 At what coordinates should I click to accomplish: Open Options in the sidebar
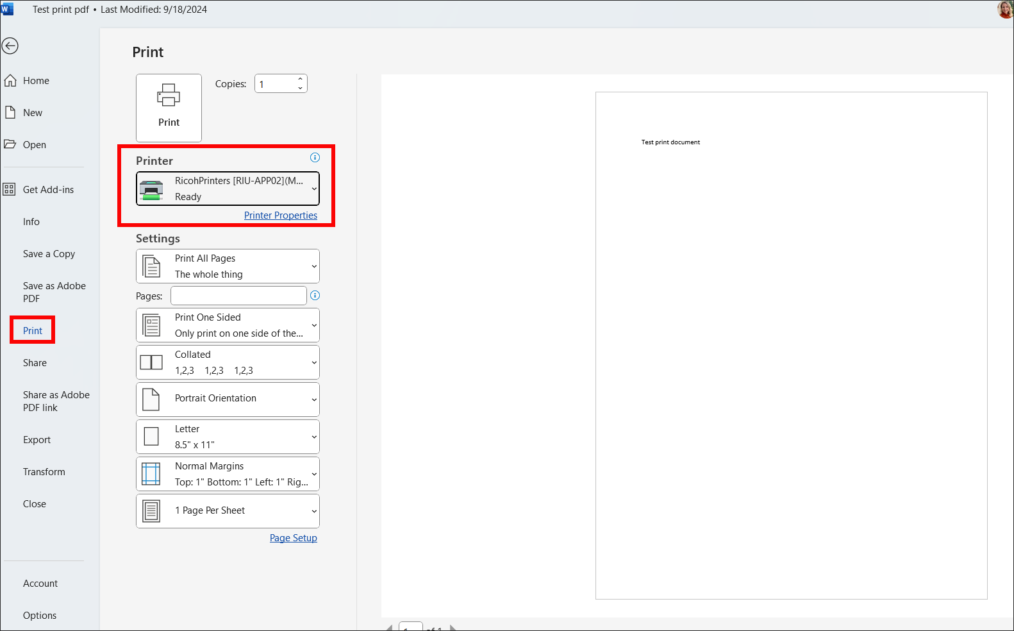(40, 615)
